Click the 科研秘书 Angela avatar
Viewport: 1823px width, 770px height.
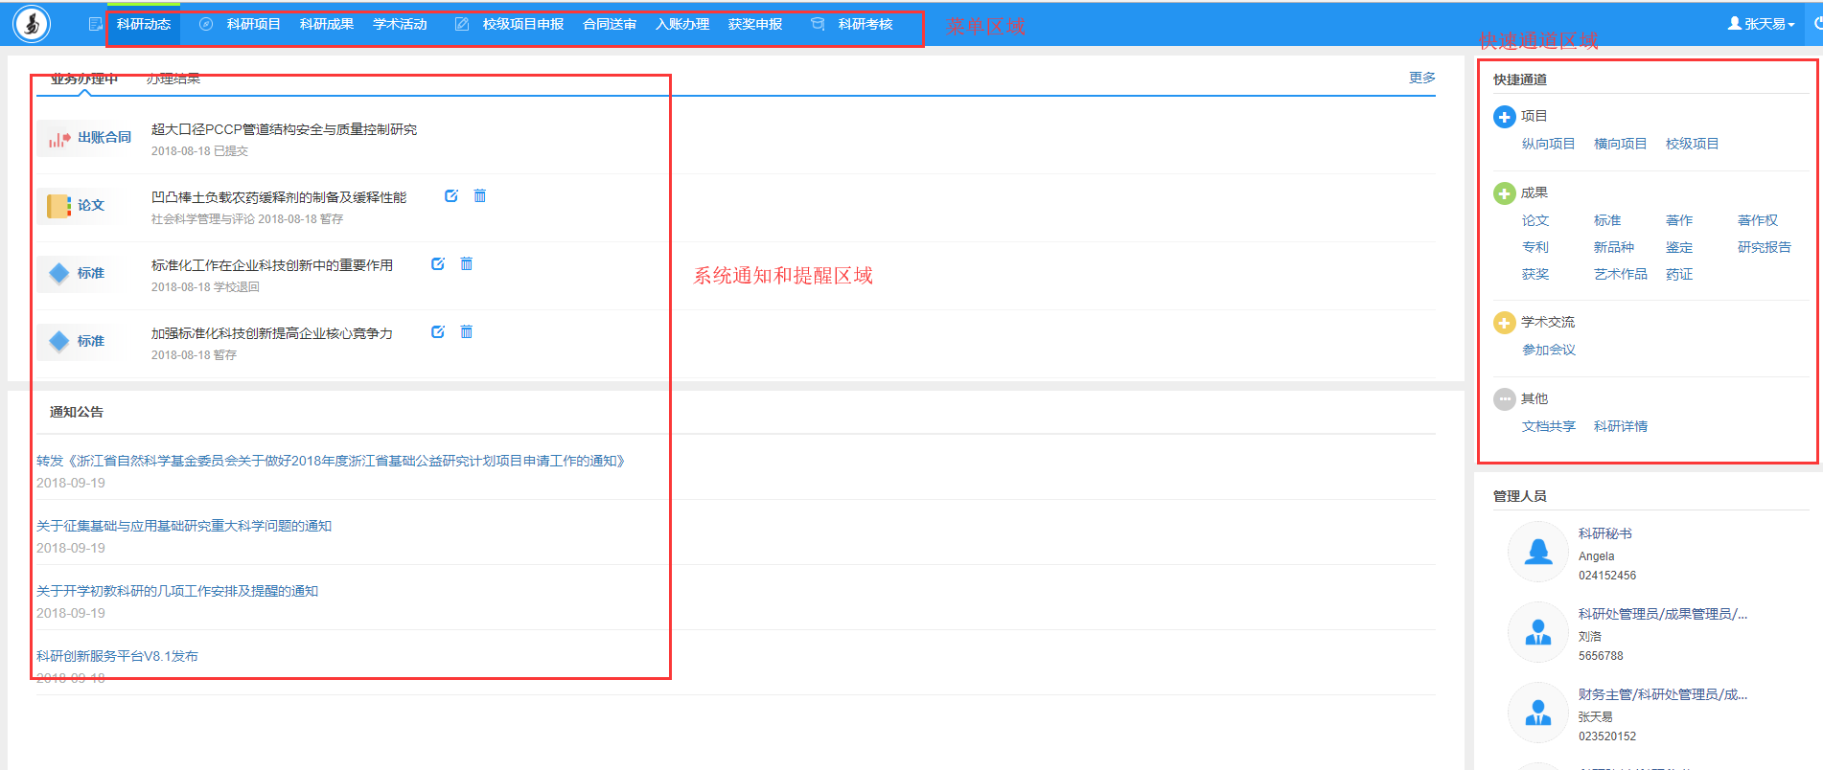click(1537, 552)
